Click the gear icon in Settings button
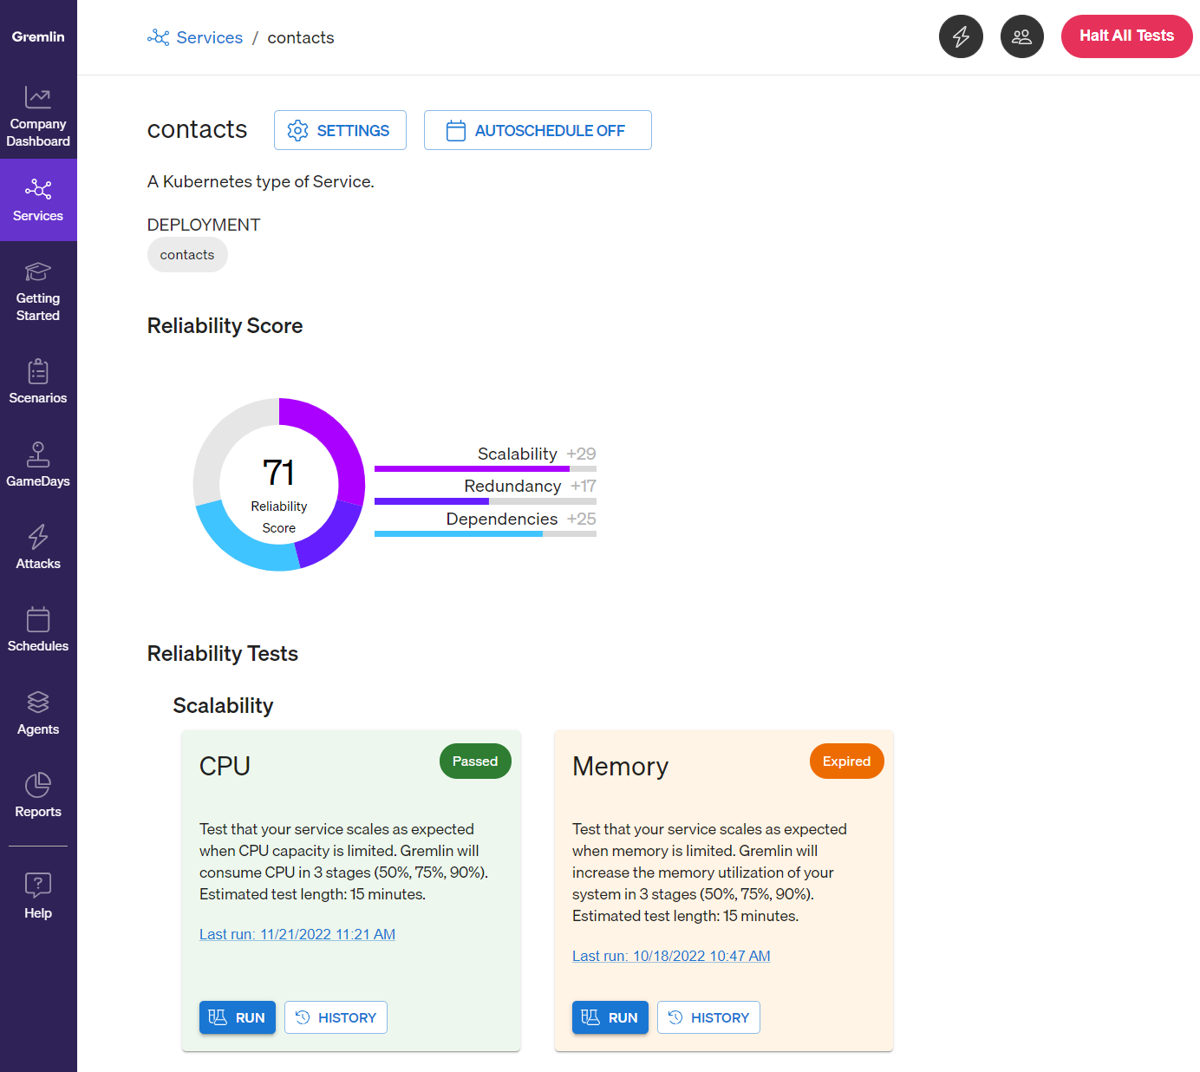This screenshot has height=1072, width=1200. pyautogui.click(x=297, y=130)
